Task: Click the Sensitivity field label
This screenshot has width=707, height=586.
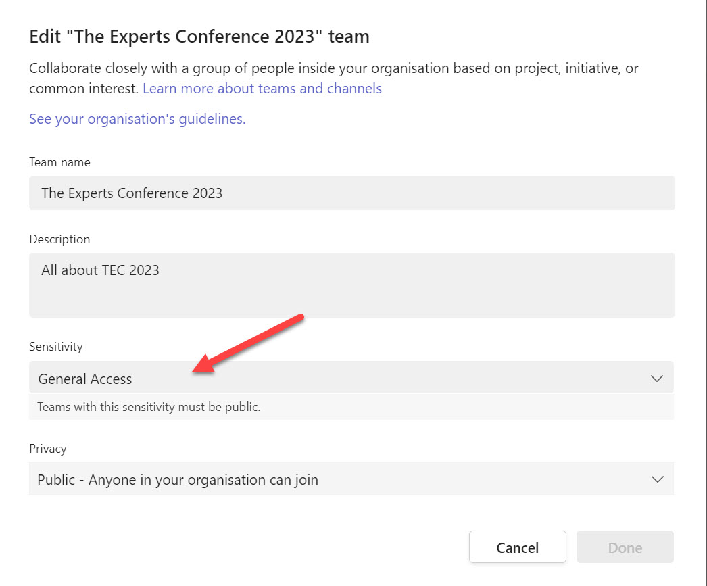Action: pos(56,346)
